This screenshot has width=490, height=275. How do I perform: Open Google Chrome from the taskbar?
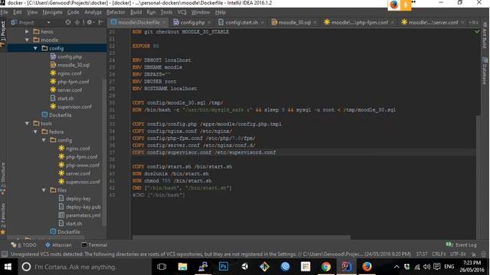(x=326, y=267)
